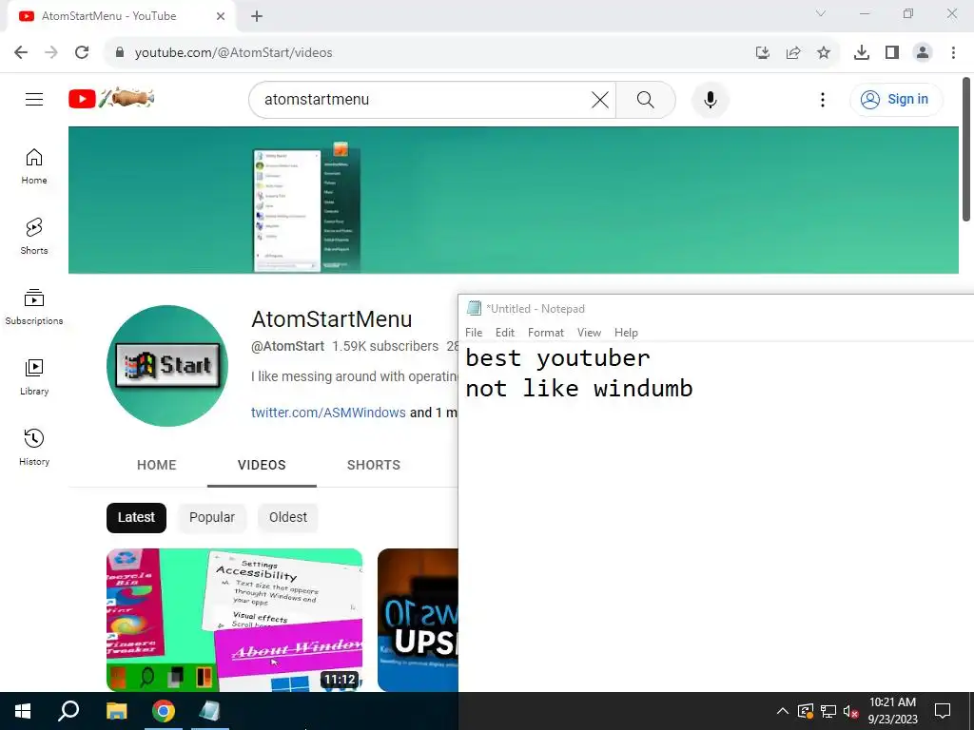Click the Notepad title bar icon
Viewport: 974px width, 730px height.
pyautogui.click(x=474, y=308)
